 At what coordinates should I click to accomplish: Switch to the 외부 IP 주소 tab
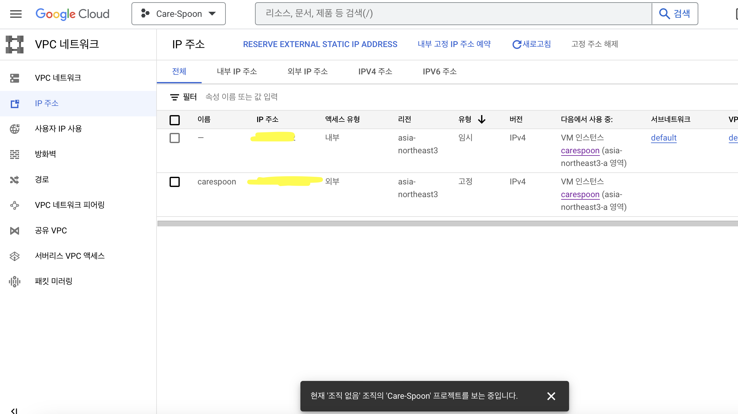pyautogui.click(x=307, y=72)
